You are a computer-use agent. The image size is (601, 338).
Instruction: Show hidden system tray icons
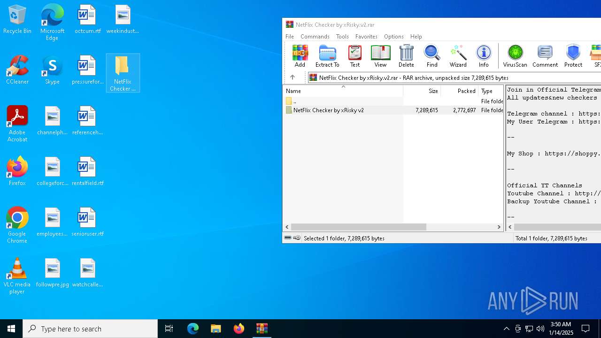click(x=506, y=329)
